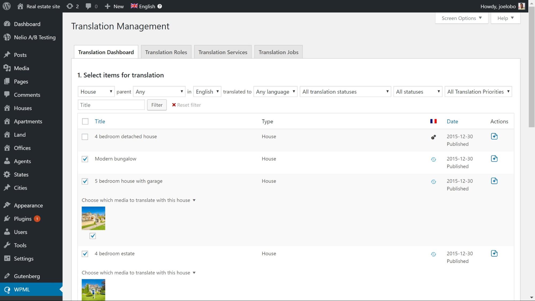The width and height of the screenshot is (535, 301).
Task: Open the Translation Services tab
Action: point(223,52)
